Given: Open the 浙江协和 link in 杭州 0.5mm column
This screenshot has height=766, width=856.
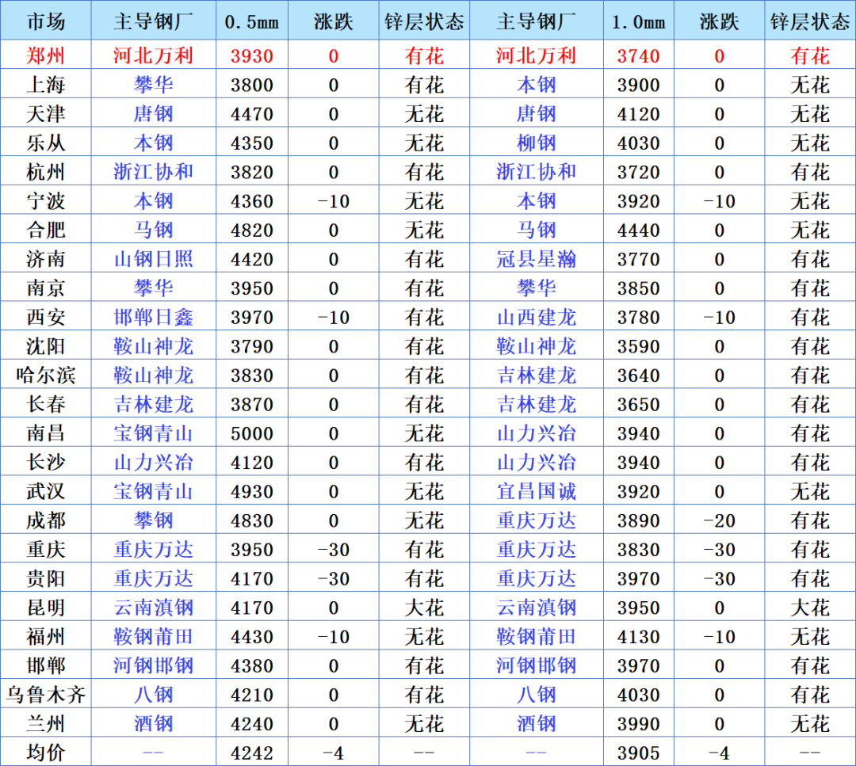Looking at the screenshot, I should [x=154, y=172].
